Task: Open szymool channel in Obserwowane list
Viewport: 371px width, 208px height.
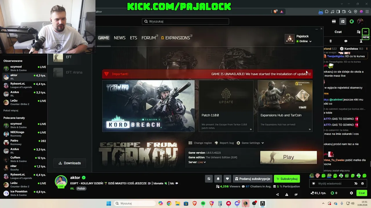Action: pyautogui.click(x=25, y=68)
